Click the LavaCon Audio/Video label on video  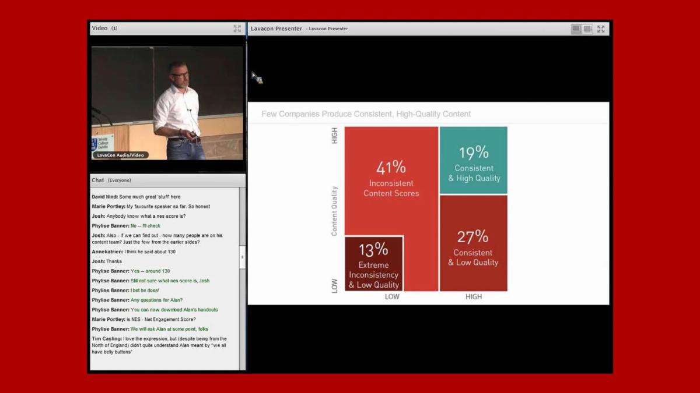coord(120,155)
